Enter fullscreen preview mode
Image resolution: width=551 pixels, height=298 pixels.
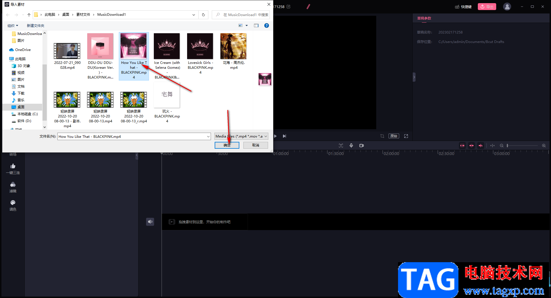tap(406, 136)
